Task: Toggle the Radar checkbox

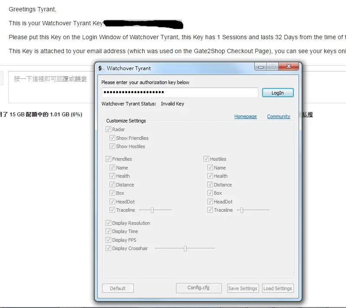Action: (x=108, y=129)
